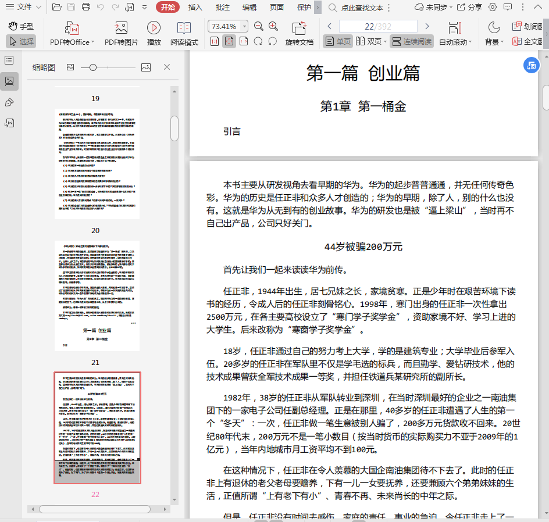Click the 划词 translate tool
The width and height of the screenshot is (549, 522).
(x=527, y=26)
